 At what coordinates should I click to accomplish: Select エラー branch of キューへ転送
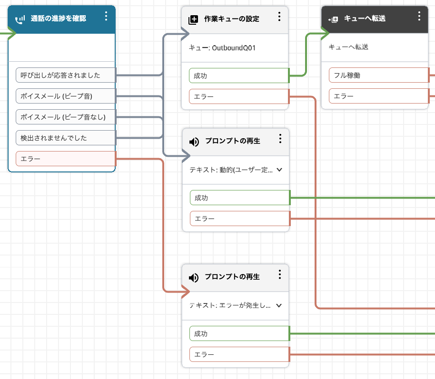tap(379, 96)
